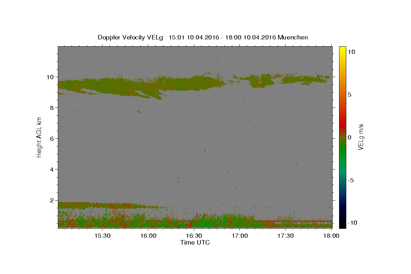The height and width of the screenshot is (274, 411).
Task: Click the Time UTC axis title
Action: [x=195, y=242]
